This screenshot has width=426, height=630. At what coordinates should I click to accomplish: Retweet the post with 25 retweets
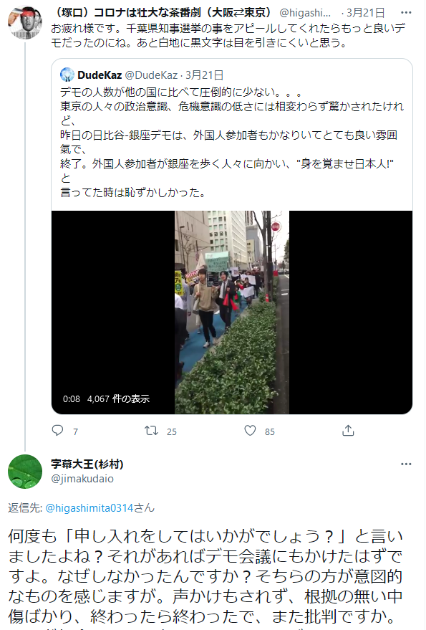151,431
